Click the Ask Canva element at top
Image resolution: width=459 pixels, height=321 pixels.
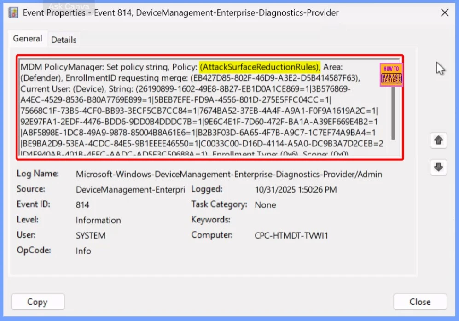tap(68, 6)
